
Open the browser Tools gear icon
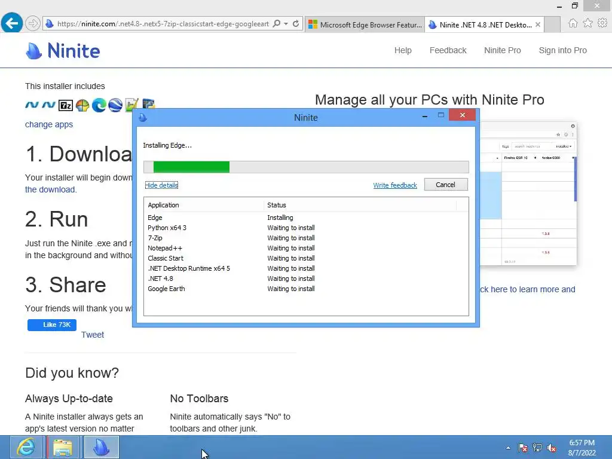(x=602, y=23)
